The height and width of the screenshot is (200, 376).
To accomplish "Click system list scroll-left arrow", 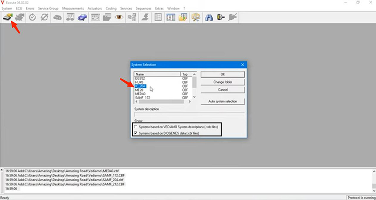I will coord(136,101).
